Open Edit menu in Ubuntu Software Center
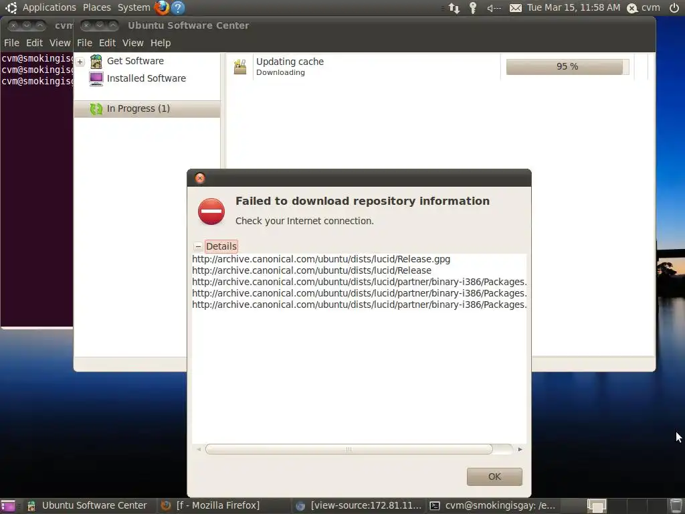The image size is (685, 514). 107,43
